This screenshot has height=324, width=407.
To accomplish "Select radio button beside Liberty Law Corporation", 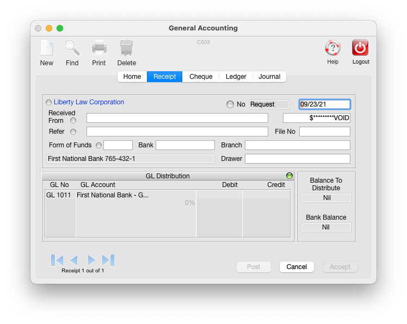I will [x=48, y=102].
